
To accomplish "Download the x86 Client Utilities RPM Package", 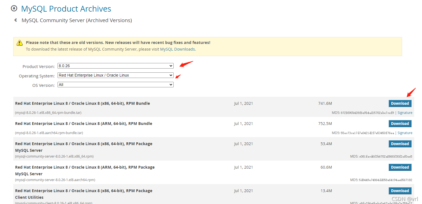I will click(400, 191).
